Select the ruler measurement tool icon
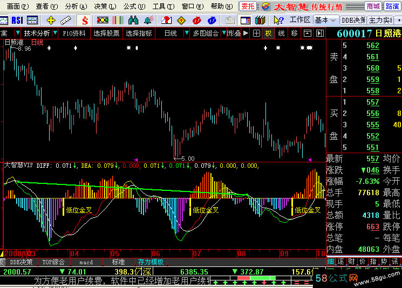This screenshot has height=288, width=402. [x=66, y=20]
